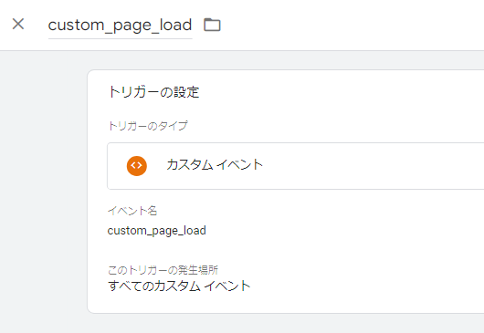Select the カスタム イベント trigger type text
The image size is (484, 333).
coord(215,164)
